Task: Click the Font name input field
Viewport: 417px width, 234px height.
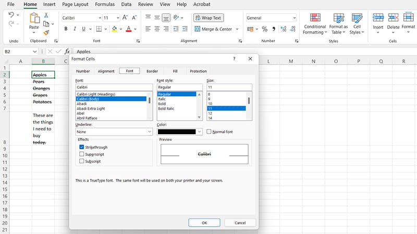Action: tap(114, 87)
